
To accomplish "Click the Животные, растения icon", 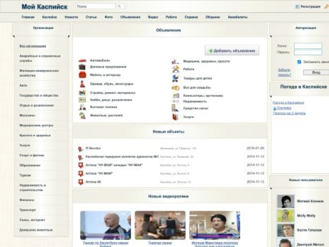I will coord(82,115).
